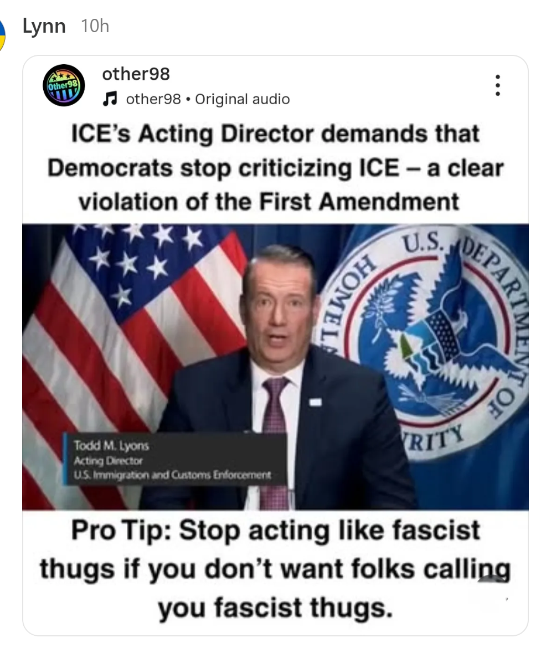Tap the white lapel pin on suit

click(316, 402)
